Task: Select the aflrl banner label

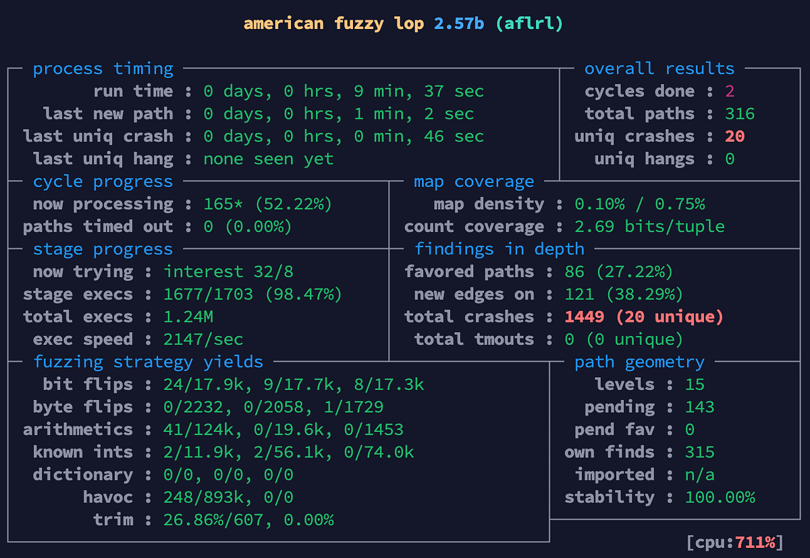Action: [x=531, y=22]
